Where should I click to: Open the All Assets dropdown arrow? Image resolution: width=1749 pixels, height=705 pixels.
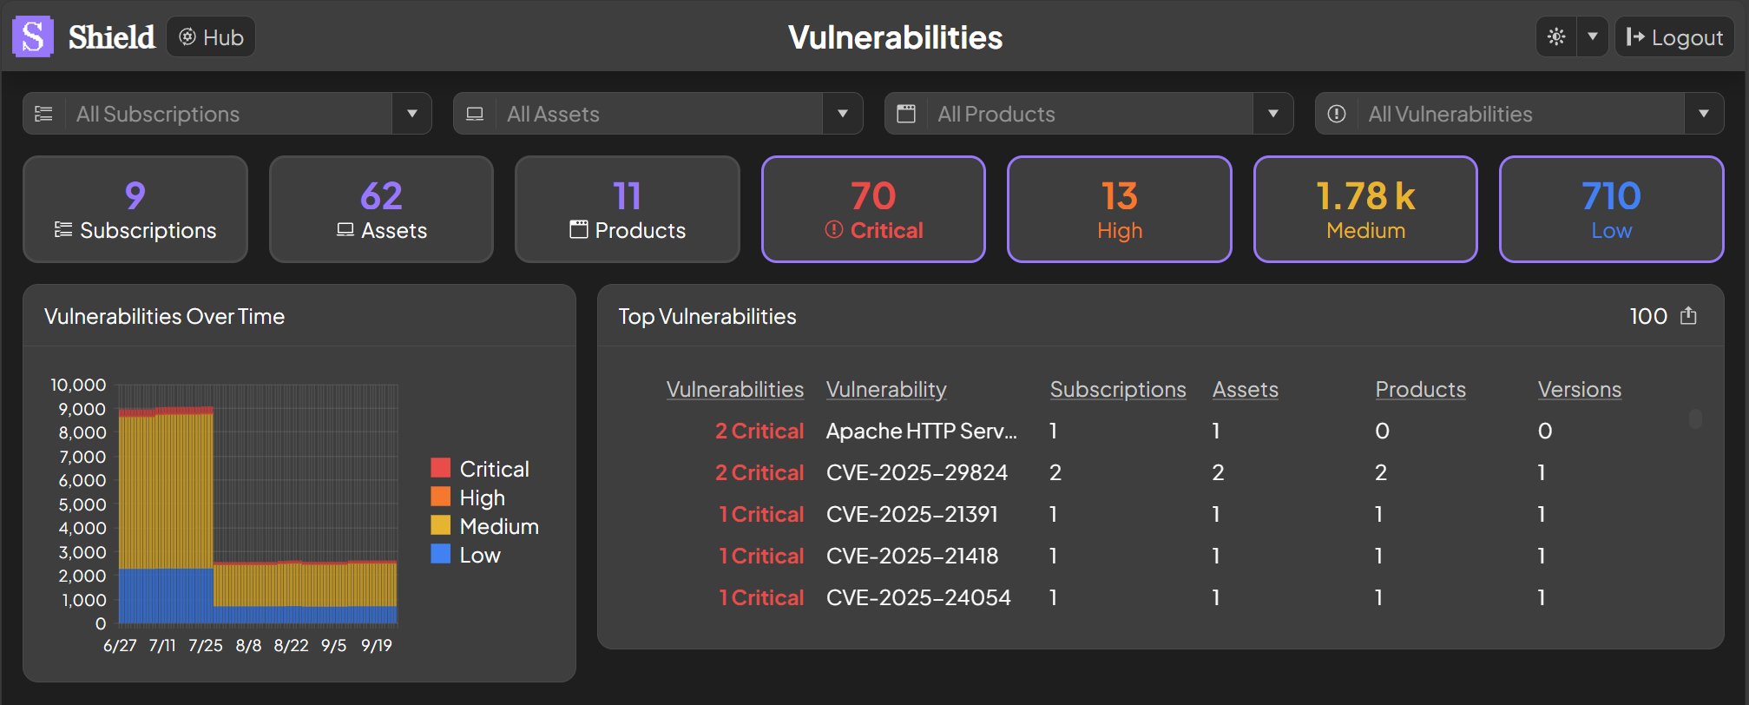point(842,114)
